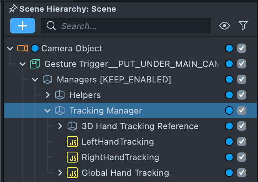The width and height of the screenshot is (258, 182).
Task: Uncheck the Camera Object enabled checkbox
Action: [x=242, y=49]
